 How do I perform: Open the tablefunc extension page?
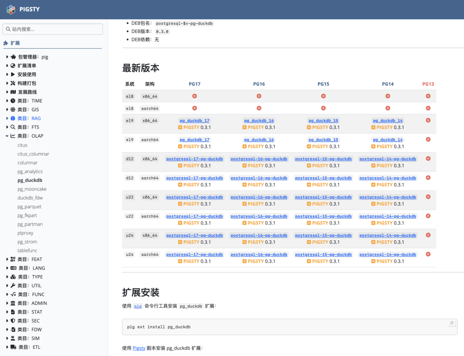tap(27, 251)
